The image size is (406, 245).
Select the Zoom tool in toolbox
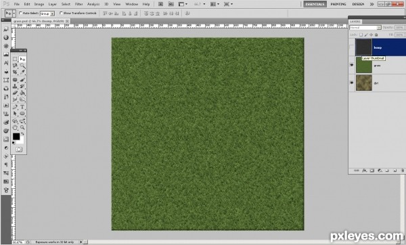(x=22, y=127)
